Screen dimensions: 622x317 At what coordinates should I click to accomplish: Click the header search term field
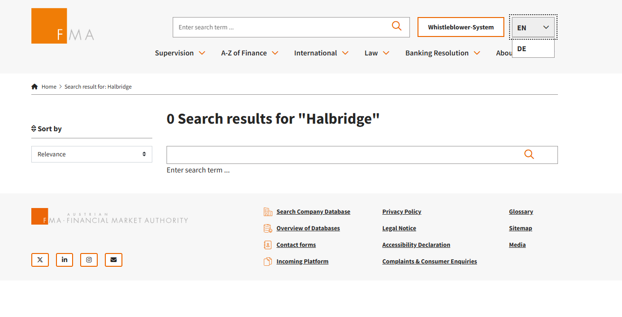click(x=280, y=27)
